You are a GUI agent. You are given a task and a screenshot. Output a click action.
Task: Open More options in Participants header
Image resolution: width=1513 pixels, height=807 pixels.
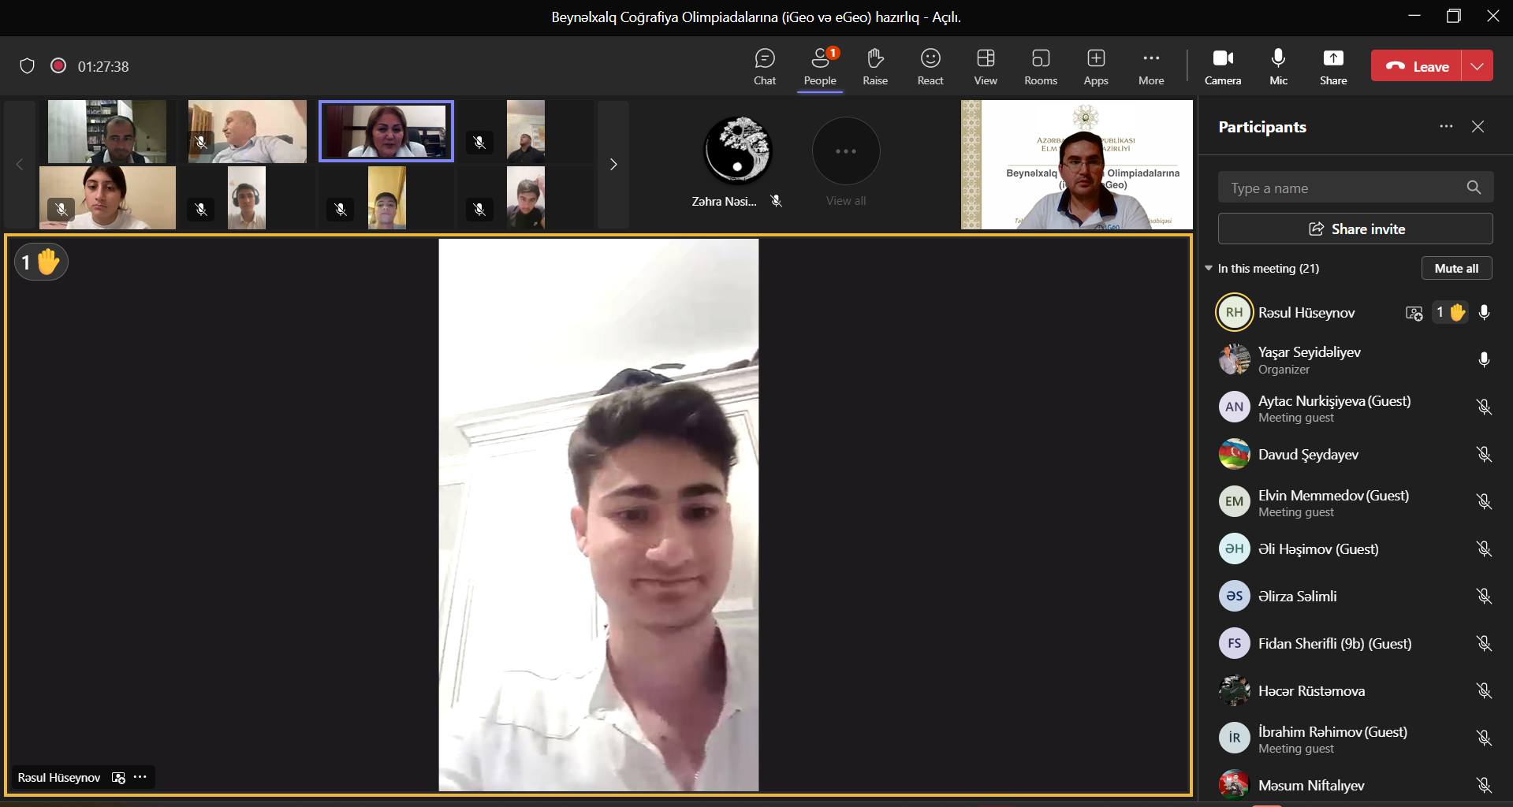pyautogui.click(x=1445, y=127)
